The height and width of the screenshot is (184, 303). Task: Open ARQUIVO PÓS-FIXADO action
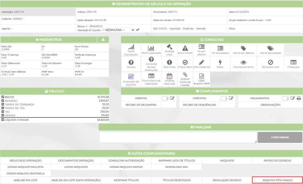[x=277, y=180]
